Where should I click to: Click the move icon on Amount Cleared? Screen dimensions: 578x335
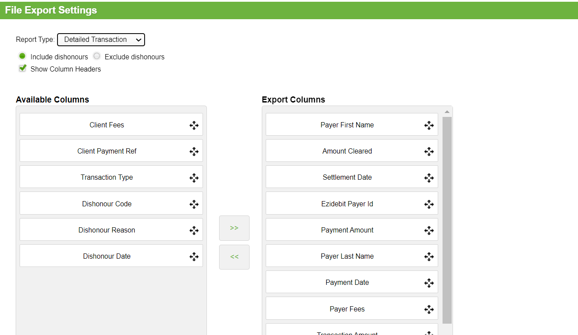429,152
